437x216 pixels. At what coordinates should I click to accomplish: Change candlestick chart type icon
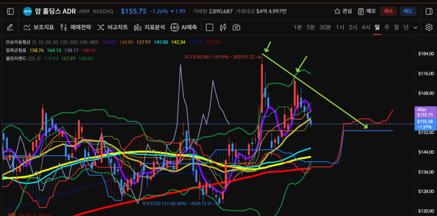click(223, 27)
